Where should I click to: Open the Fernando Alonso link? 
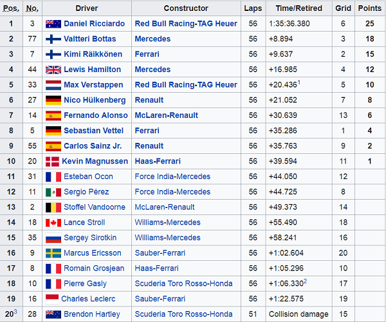[96, 115]
